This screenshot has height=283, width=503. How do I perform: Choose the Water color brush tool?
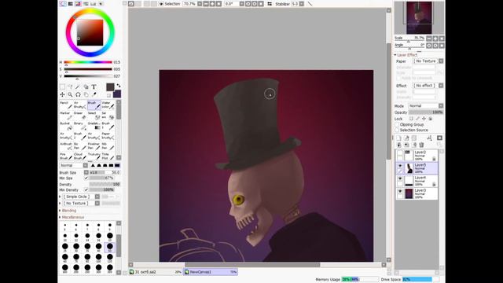pyautogui.click(x=108, y=105)
